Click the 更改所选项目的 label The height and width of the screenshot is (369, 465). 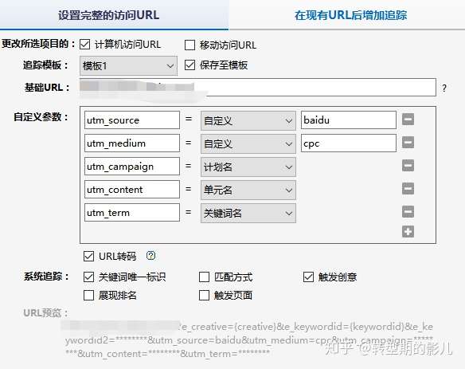pos(38,44)
